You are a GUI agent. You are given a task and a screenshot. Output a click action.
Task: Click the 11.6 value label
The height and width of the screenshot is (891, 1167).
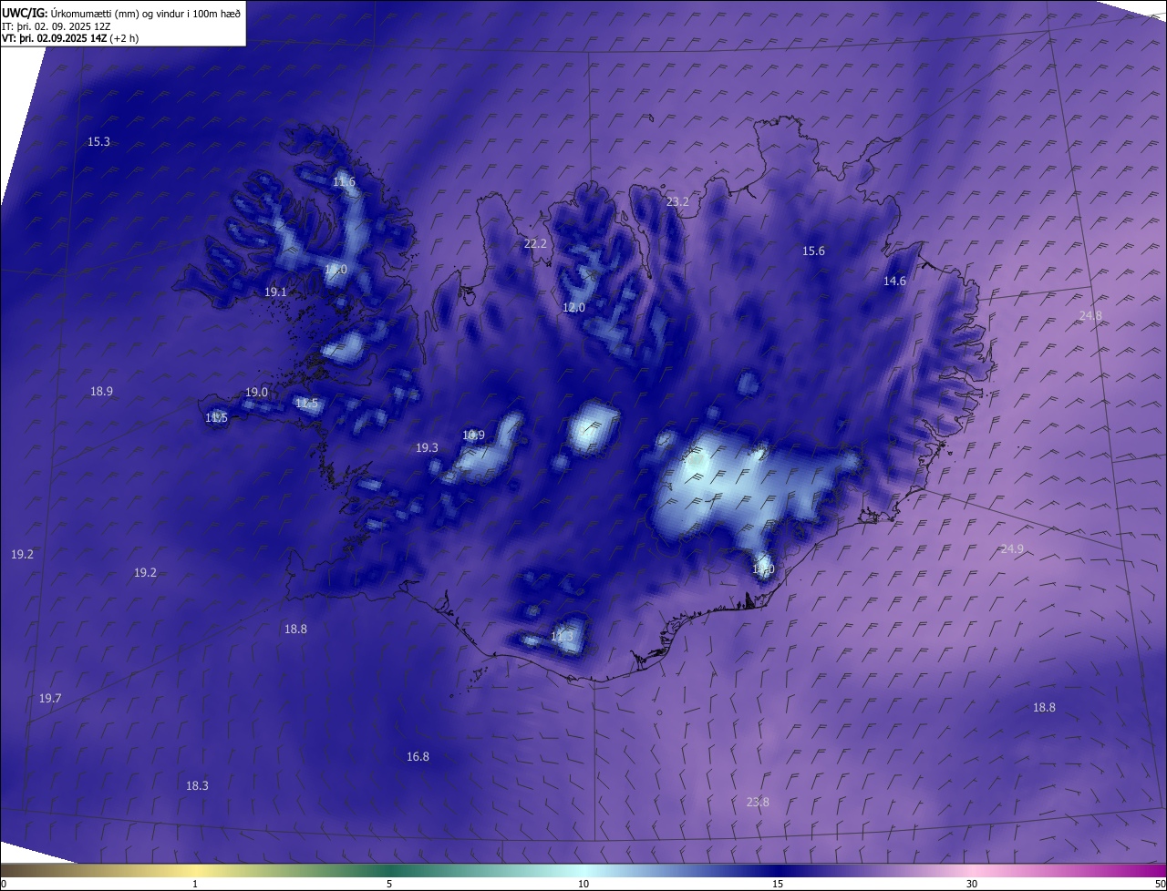pos(344,181)
